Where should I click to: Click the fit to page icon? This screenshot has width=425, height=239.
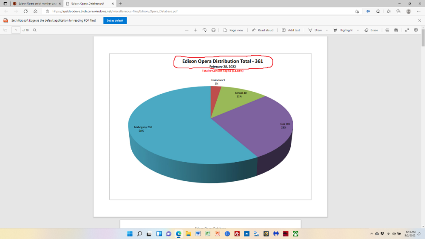point(213,30)
